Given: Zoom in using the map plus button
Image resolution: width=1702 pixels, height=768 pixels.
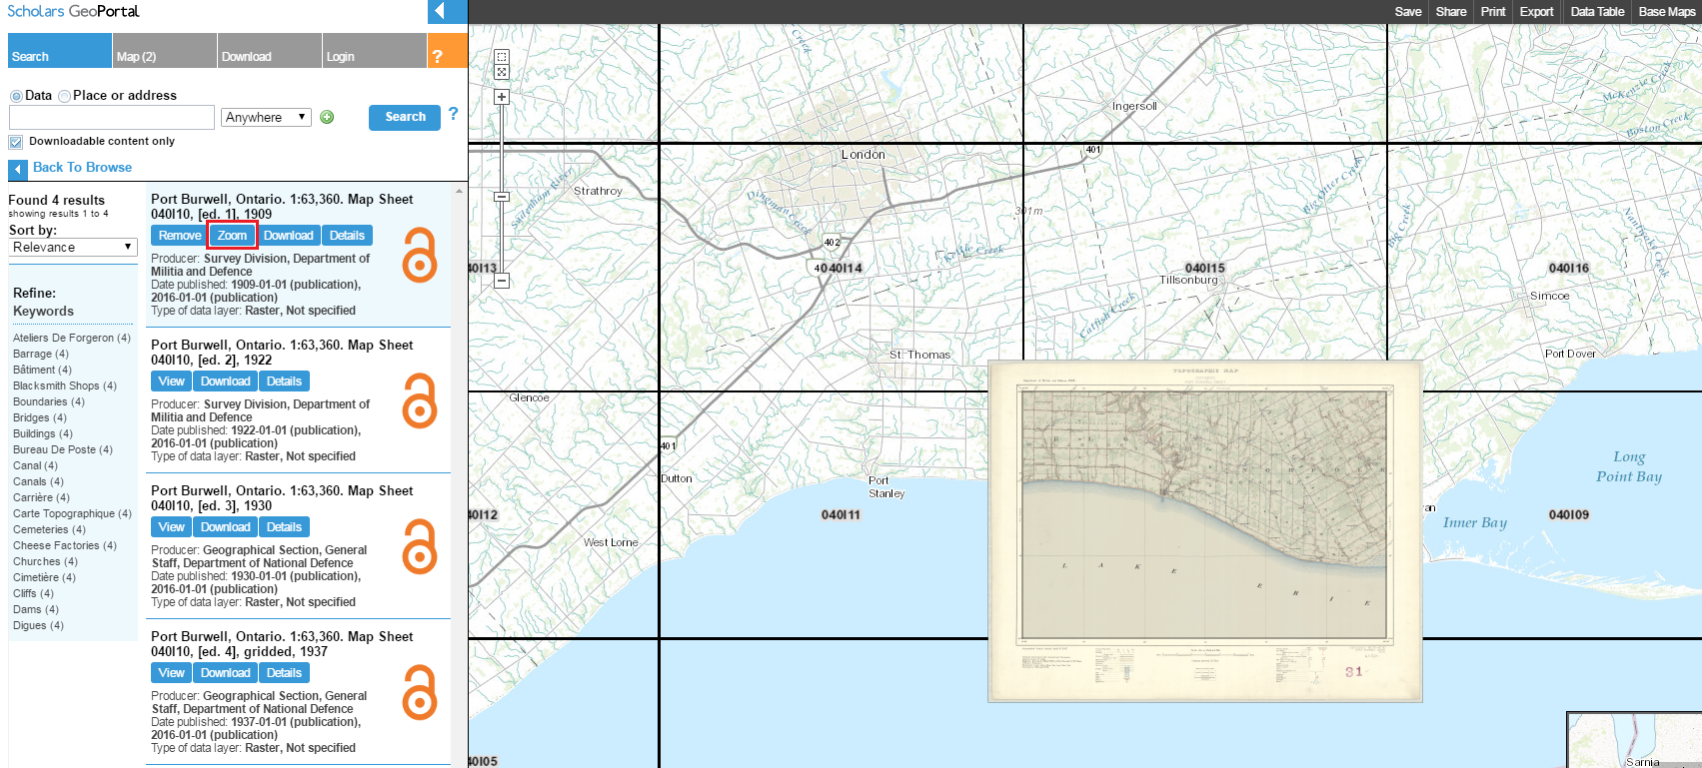Looking at the screenshot, I should click(x=502, y=97).
